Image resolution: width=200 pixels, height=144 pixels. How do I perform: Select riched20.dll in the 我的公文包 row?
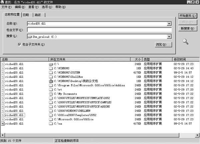(x=14, y=81)
